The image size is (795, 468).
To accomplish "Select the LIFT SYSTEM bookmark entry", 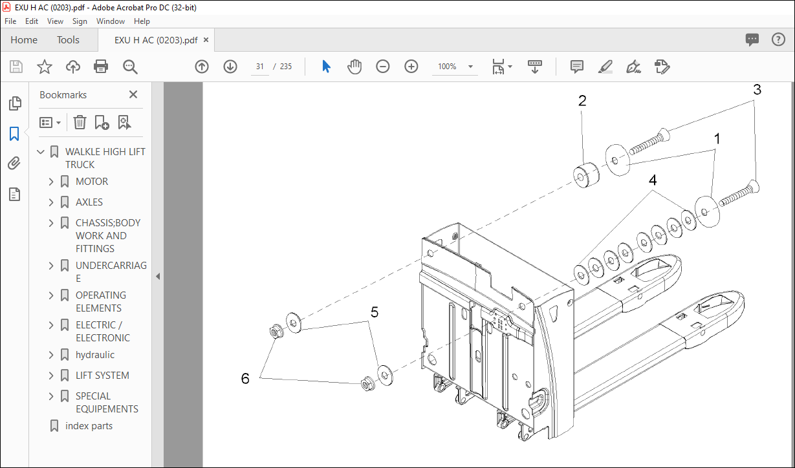I will (x=102, y=376).
